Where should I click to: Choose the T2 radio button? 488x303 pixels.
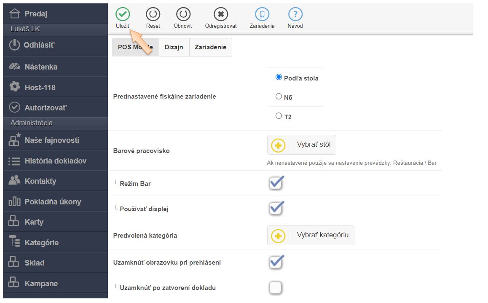click(x=279, y=116)
